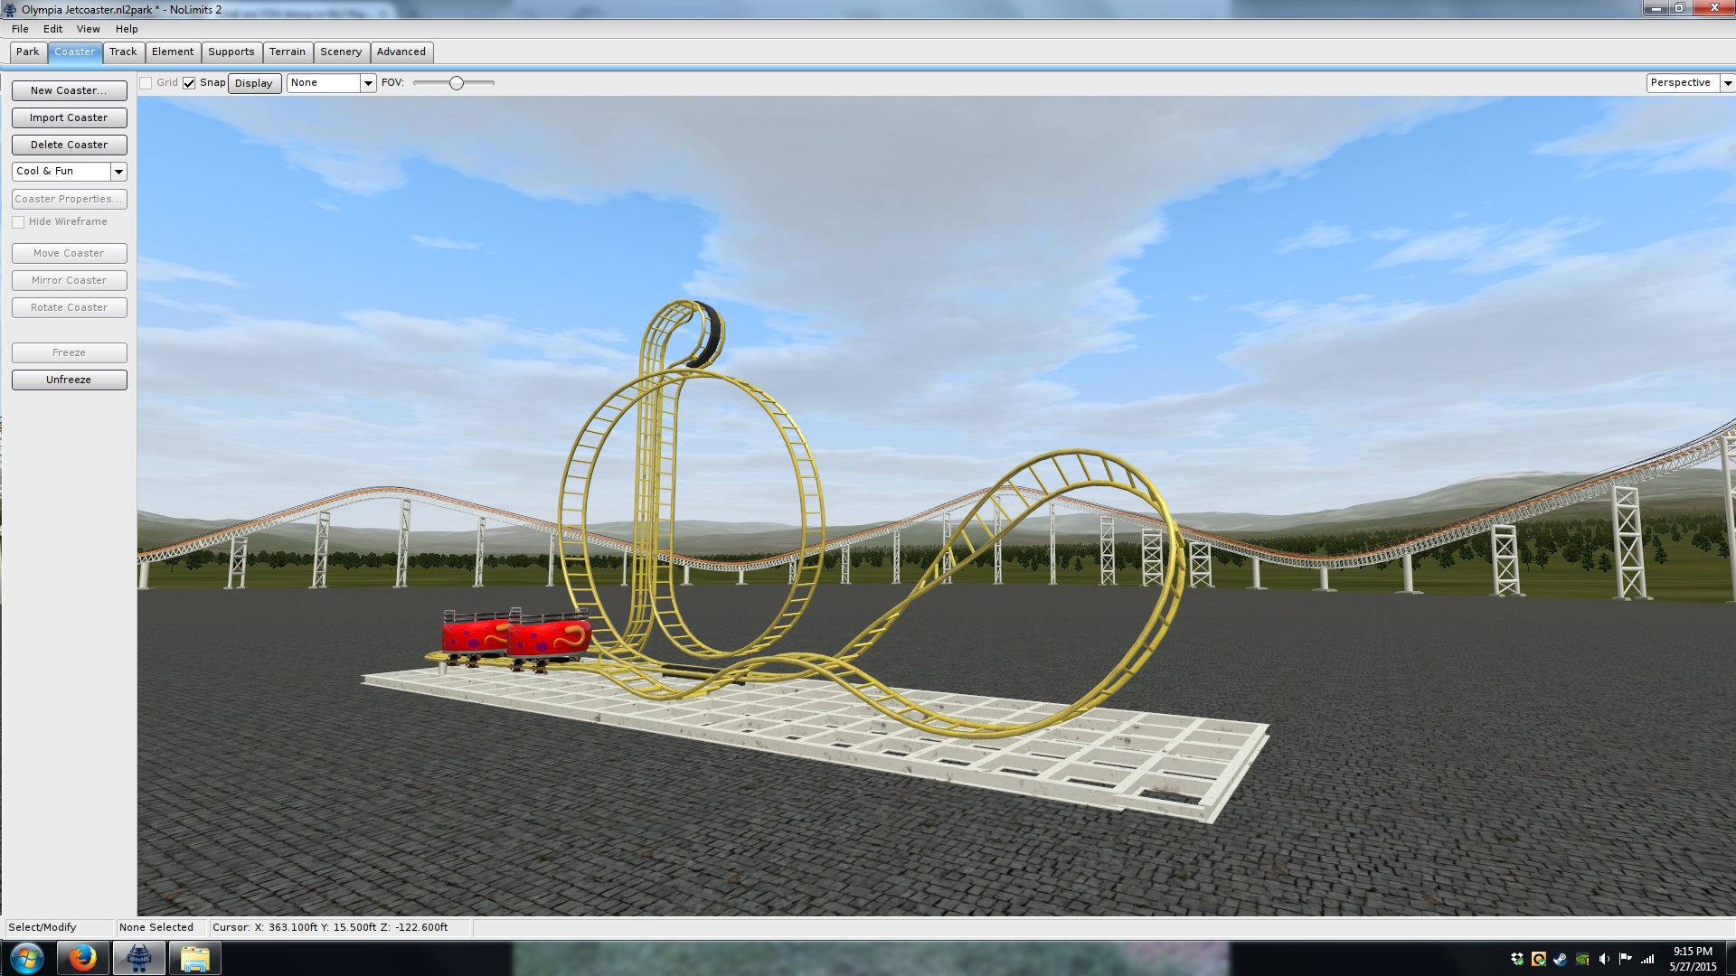
Task: Open the Edit menu
Action: point(52,29)
